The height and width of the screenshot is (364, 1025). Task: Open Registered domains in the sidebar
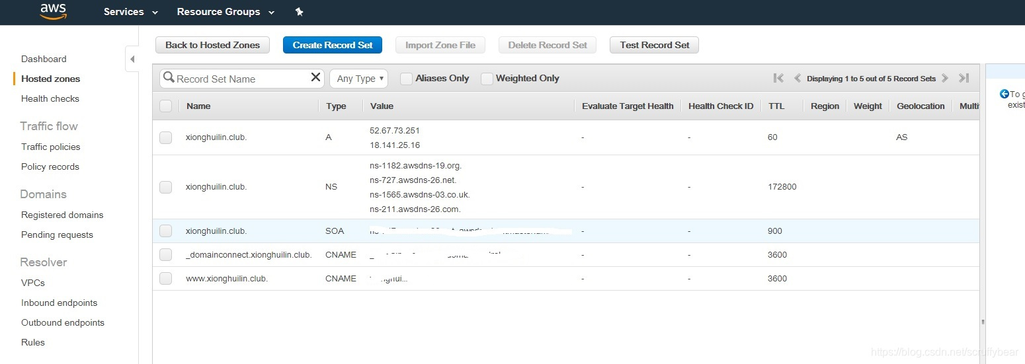tap(62, 215)
